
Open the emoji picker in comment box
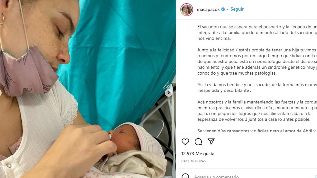coord(185,176)
